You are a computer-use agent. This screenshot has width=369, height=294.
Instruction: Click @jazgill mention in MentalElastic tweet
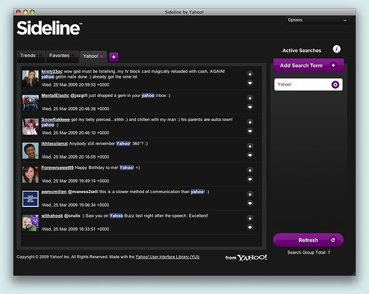pyautogui.click(x=79, y=95)
